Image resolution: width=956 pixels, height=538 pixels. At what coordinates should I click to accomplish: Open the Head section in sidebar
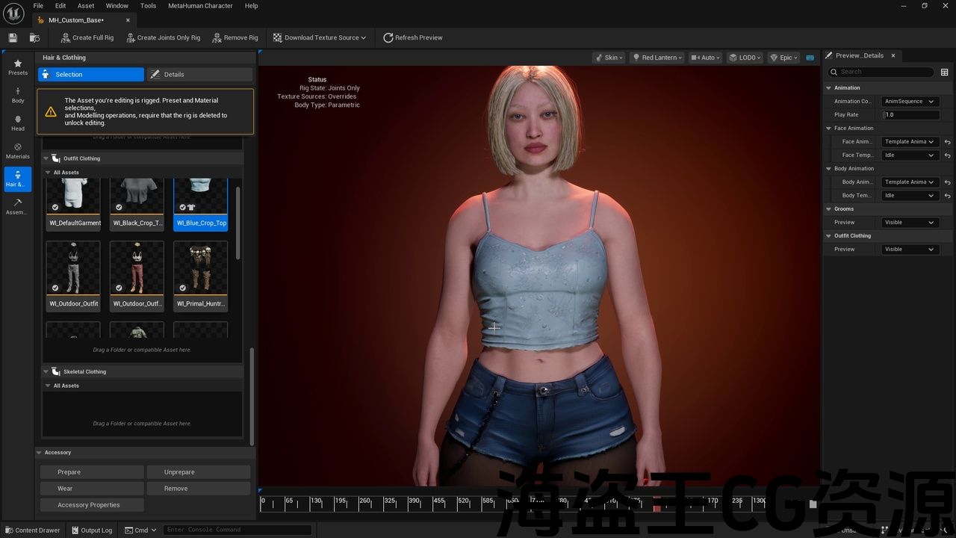(x=18, y=123)
